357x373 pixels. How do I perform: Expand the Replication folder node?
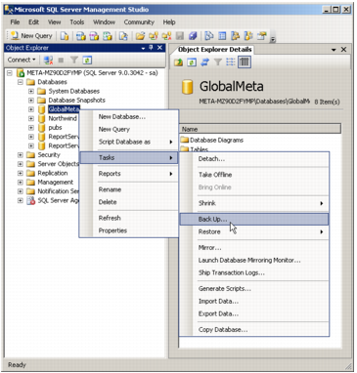tap(21, 173)
